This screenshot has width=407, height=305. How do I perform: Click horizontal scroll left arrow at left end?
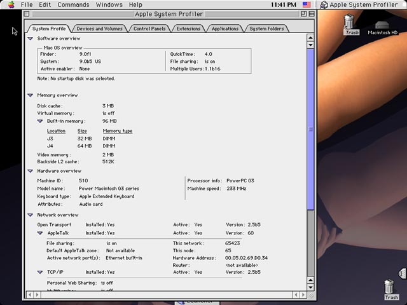click(30, 295)
